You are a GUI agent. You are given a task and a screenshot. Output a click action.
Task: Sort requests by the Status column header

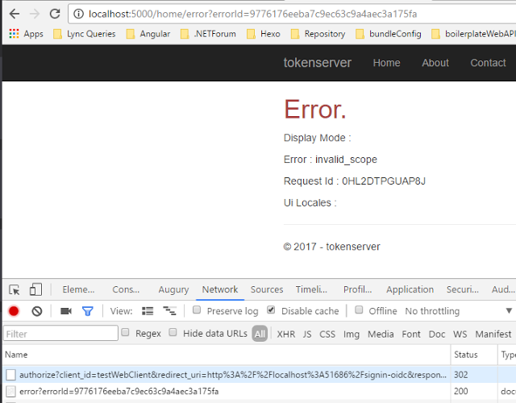pos(474,355)
